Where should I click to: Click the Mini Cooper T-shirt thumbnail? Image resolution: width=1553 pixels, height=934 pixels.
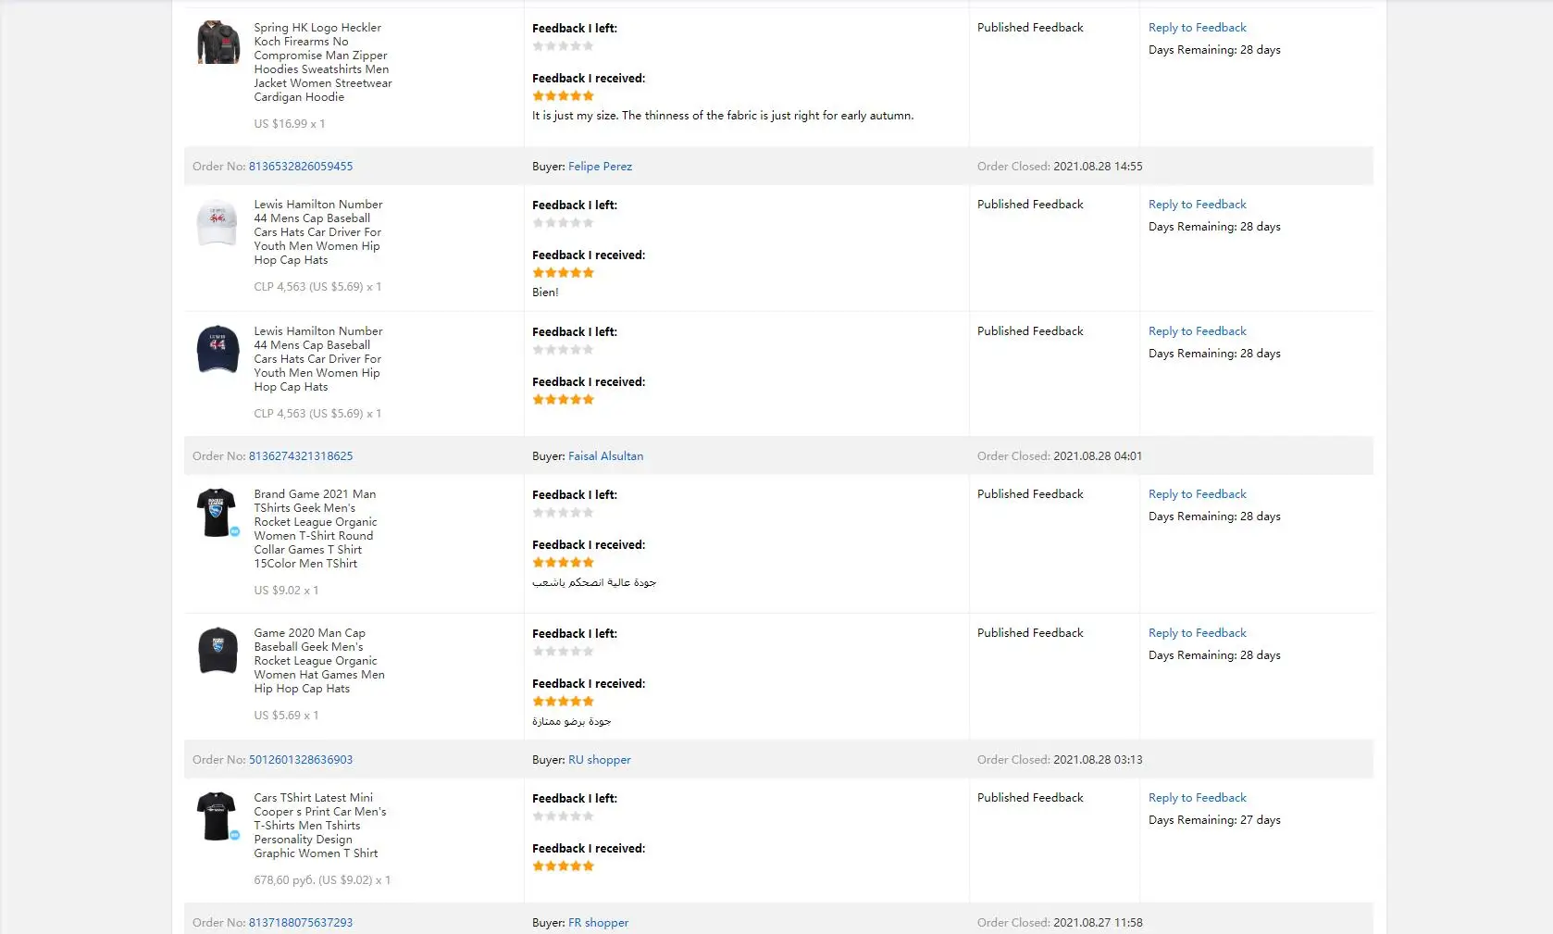coord(217,816)
